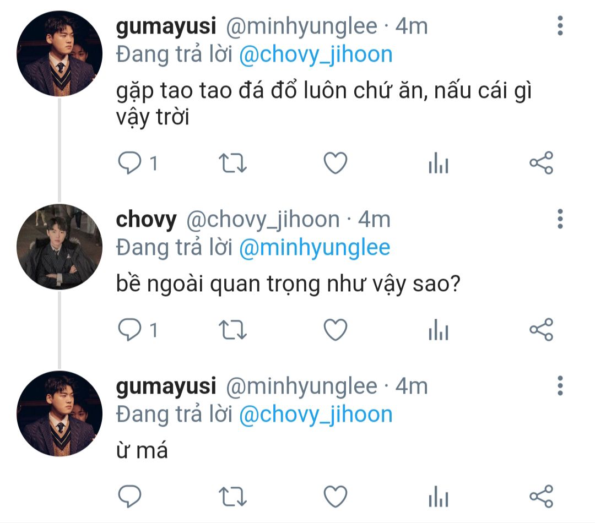595x523 pixels.
Task: Open @minhyunglee mention in chovy's reply
Action: tap(315, 248)
